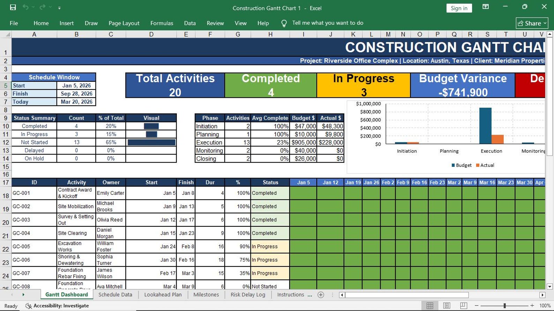The image size is (554, 311).
Task: Switch to the Schedule Data sheet tab
Action: tap(115, 295)
